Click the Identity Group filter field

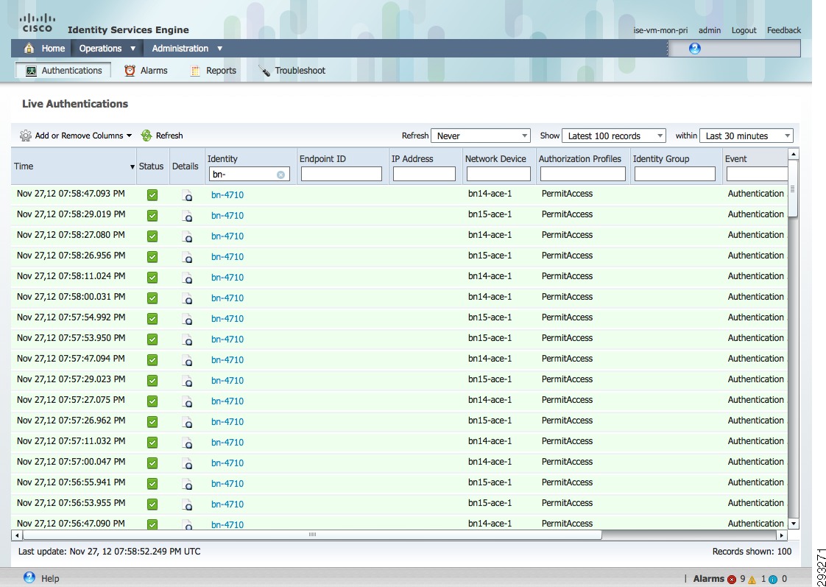[x=675, y=174]
